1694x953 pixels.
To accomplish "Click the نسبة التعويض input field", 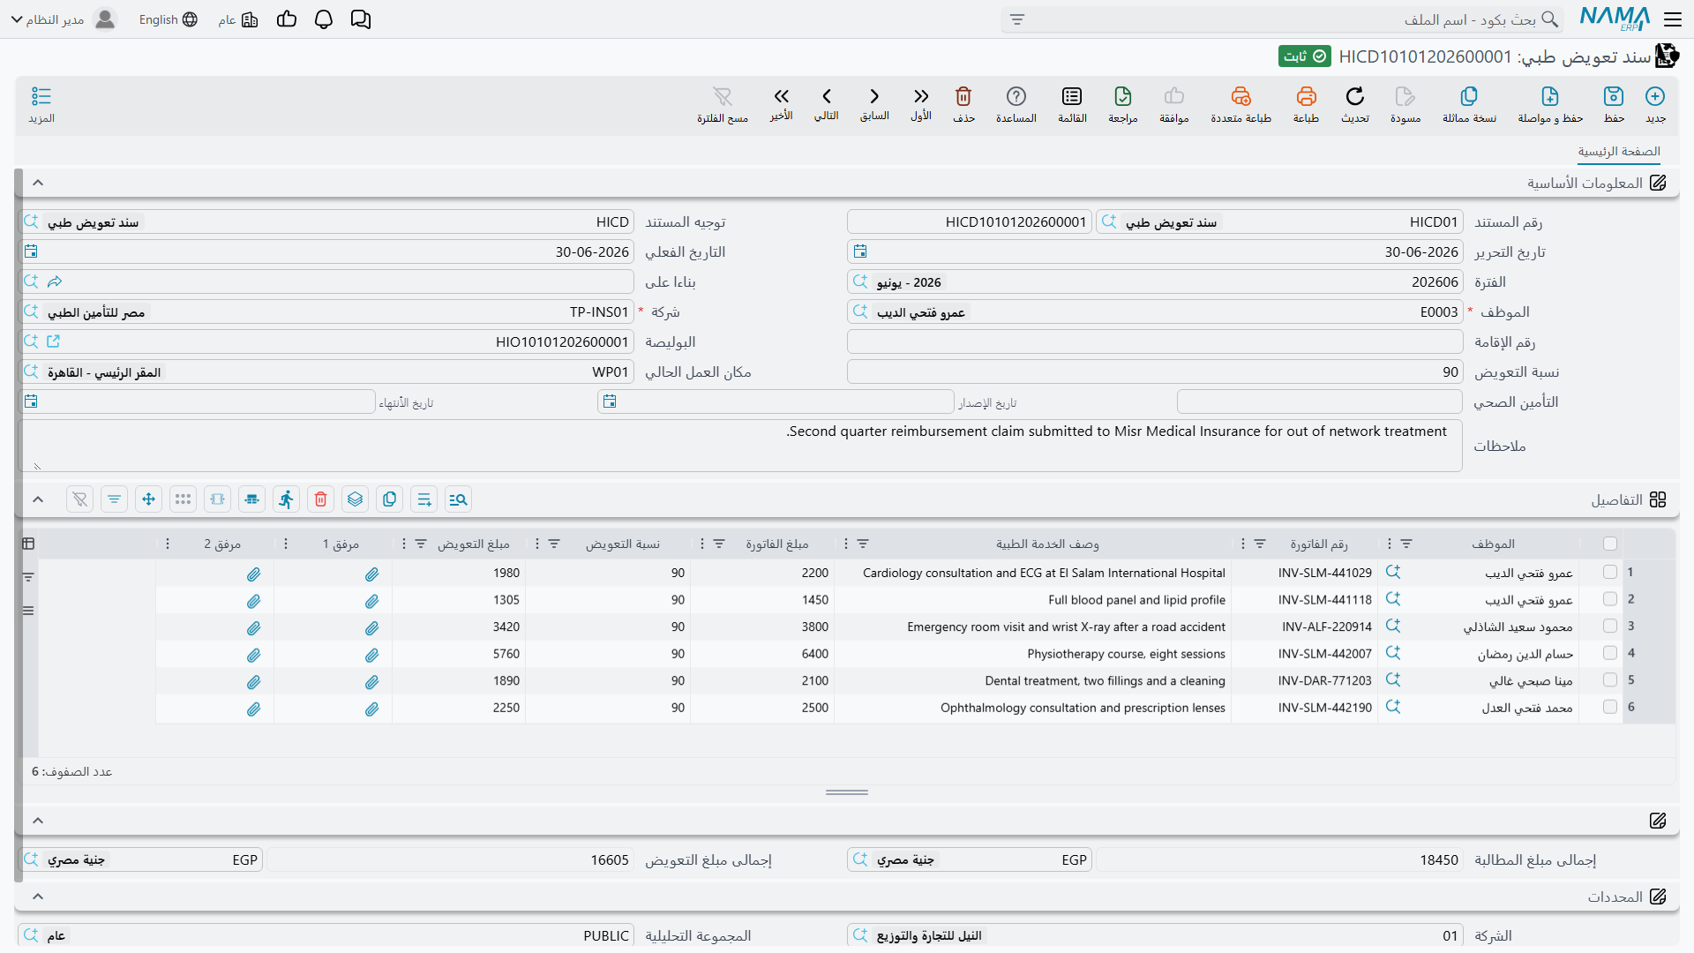I will coord(1154,371).
